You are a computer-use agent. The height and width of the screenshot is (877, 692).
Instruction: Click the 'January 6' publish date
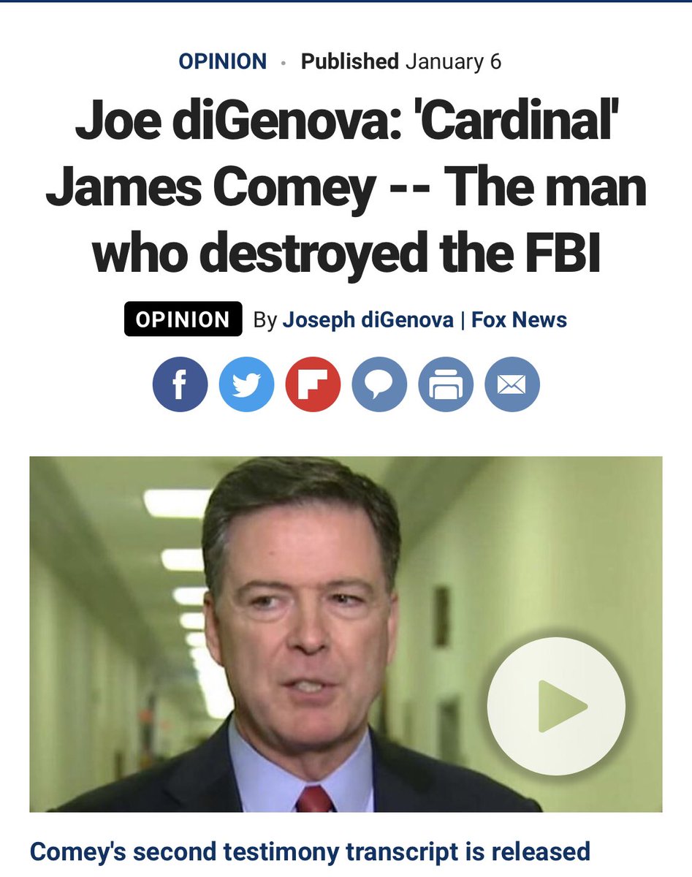pos(454,61)
